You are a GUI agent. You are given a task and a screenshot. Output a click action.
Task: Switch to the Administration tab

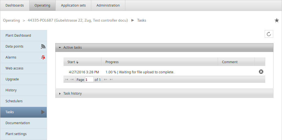tap(108, 5)
